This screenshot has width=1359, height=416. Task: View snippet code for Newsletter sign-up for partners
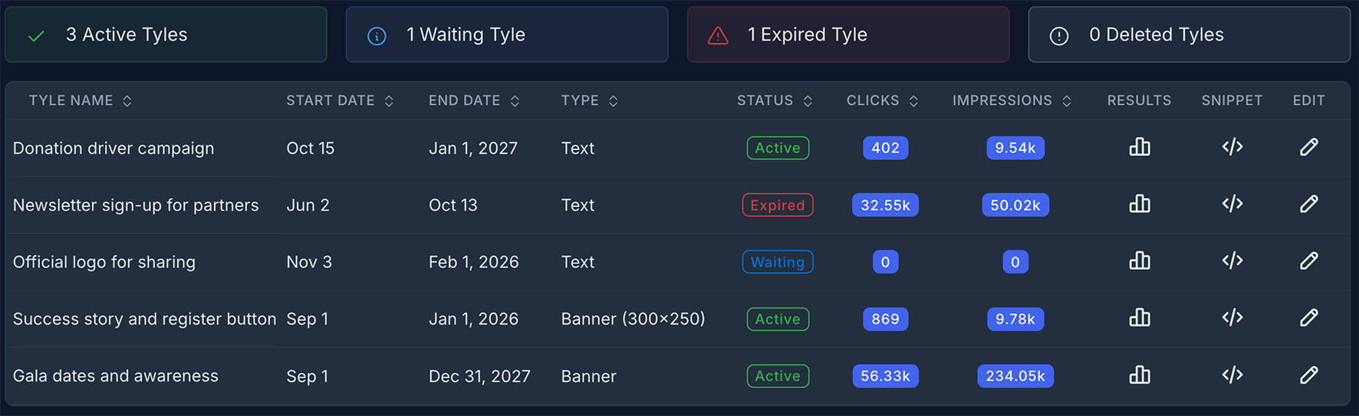click(1232, 204)
